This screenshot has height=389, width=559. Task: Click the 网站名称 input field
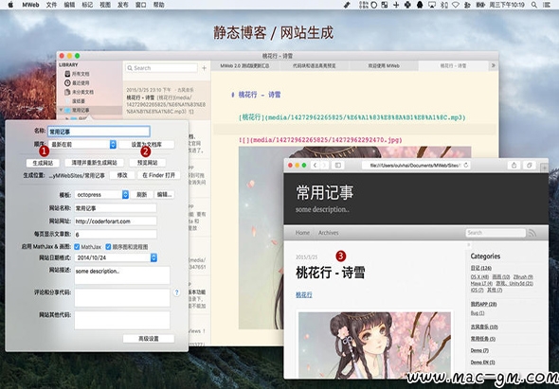(x=116, y=208)
